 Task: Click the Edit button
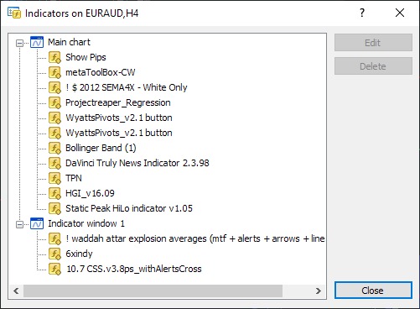coord(373,43)
